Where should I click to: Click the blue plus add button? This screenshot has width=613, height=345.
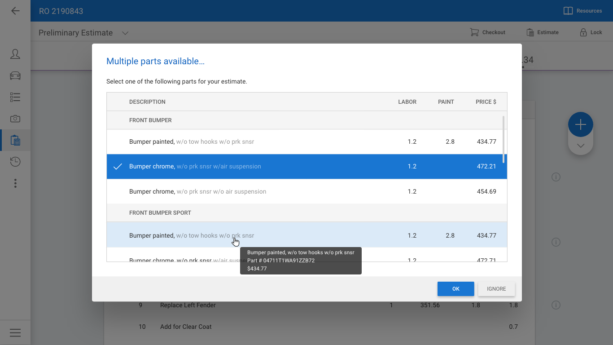[581, 124]
